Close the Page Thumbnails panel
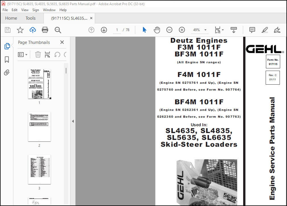Screen dimensions: 287x206 62,42
